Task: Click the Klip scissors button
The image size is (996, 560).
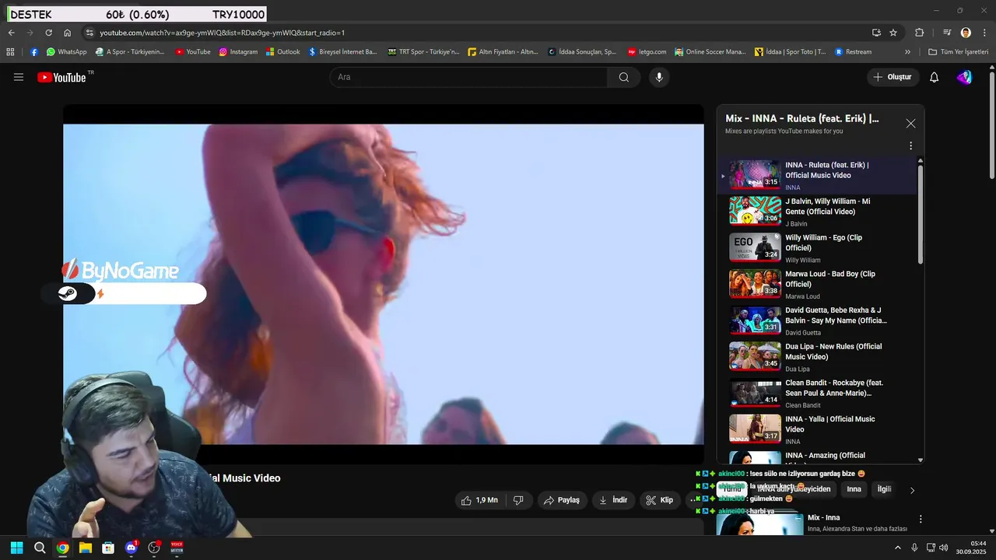Action: point(660,500)
